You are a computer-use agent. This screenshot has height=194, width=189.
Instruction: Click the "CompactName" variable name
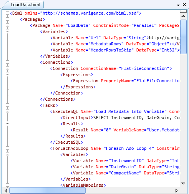click(125, 173)
